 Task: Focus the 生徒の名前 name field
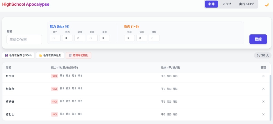point(24,39)
